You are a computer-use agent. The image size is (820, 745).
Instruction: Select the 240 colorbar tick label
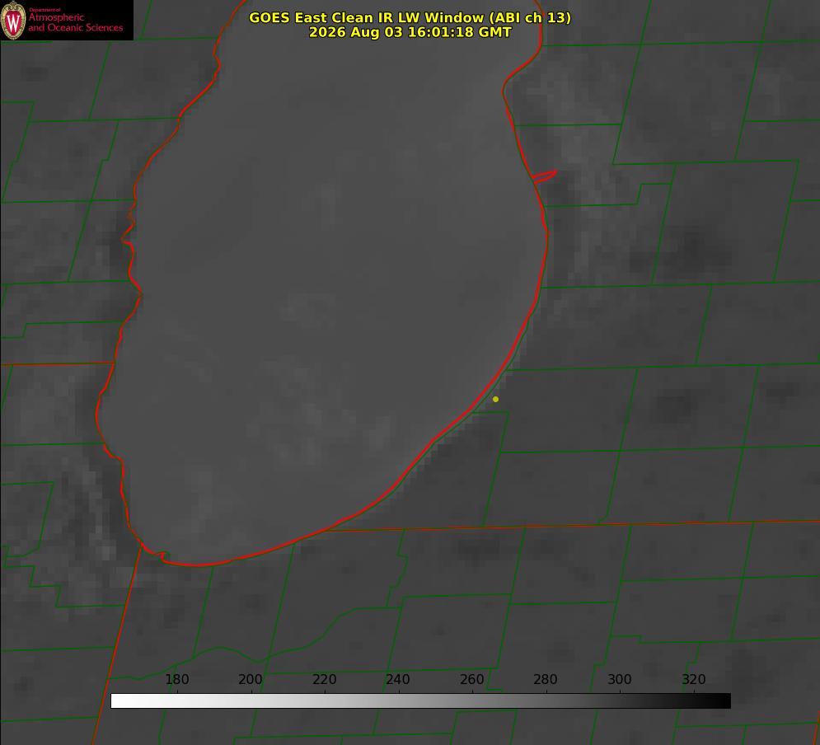(x=397, y=679)
